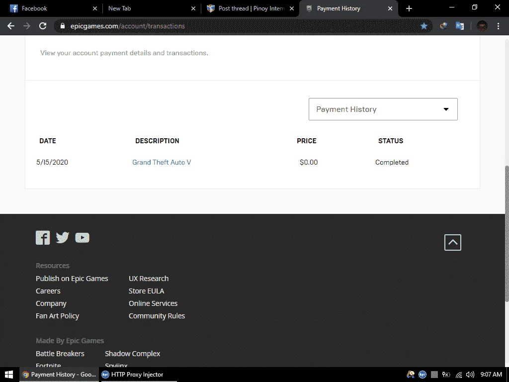509x382 pixels.
Task: Open the UX Research link
Action: 149,279
